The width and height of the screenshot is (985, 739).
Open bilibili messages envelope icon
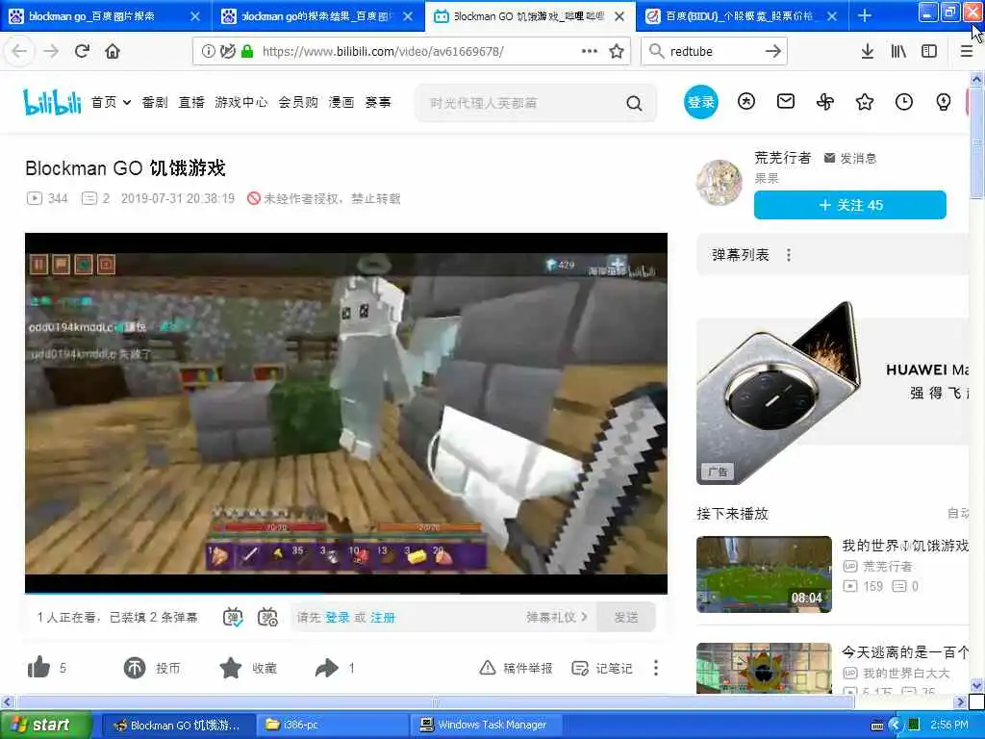click(786, 101)
